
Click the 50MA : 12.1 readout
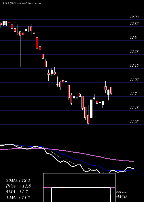pos(18,180)
